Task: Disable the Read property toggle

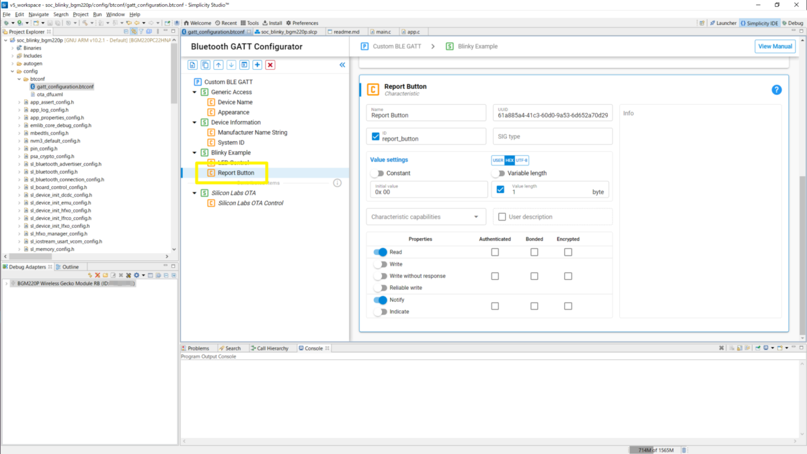Action: pos(380,252)
